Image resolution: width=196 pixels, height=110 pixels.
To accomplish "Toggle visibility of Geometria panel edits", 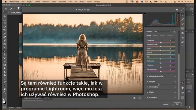I will click(175, 87).
